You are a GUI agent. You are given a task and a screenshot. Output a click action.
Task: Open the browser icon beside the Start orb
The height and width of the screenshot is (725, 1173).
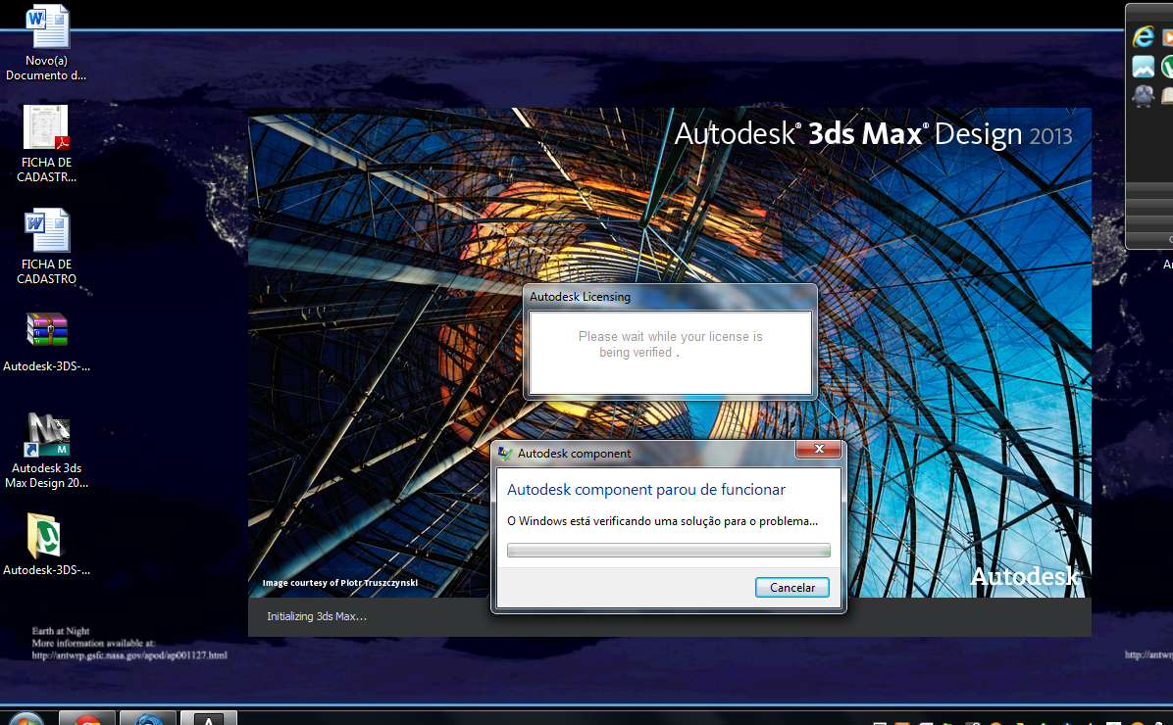tap(87, 720)
